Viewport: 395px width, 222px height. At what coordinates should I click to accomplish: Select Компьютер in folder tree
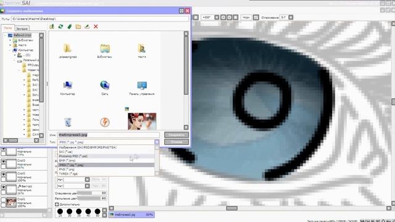(26, 50)
